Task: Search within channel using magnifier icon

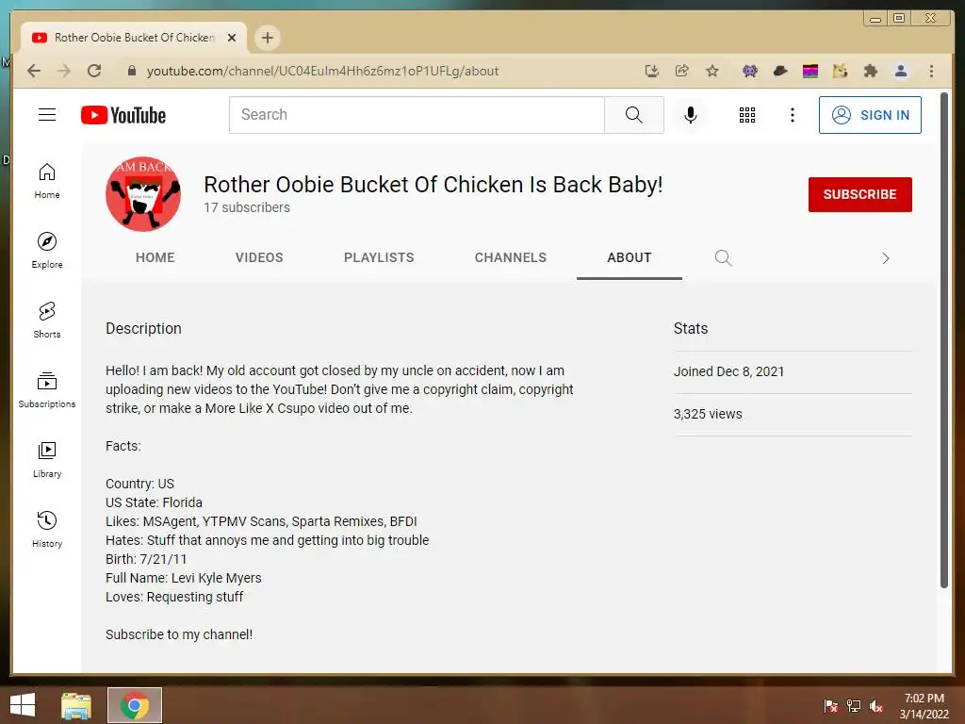Action: (x=723, y=258)
